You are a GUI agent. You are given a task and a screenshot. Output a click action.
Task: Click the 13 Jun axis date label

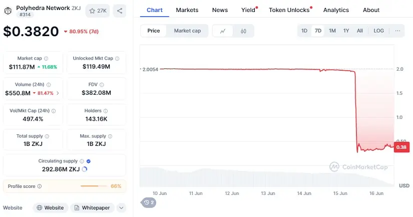268,193
